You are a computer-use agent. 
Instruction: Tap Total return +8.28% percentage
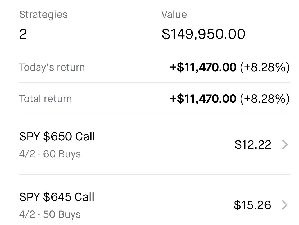[265, 99]
